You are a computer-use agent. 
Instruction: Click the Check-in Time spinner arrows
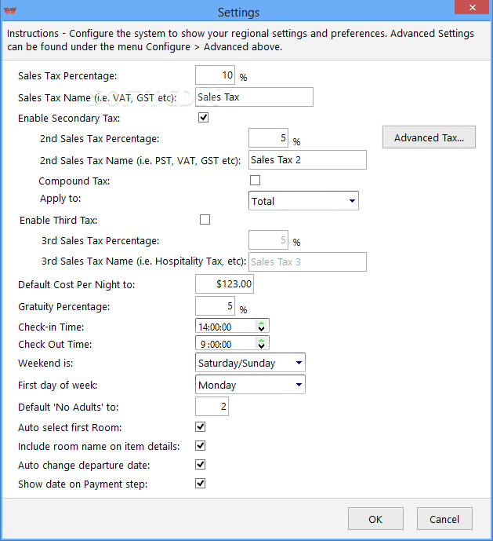point(262,326)
